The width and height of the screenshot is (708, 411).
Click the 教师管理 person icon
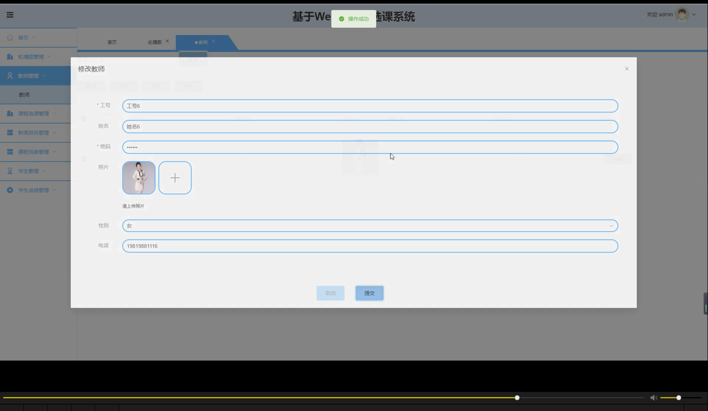pos(9,75)
